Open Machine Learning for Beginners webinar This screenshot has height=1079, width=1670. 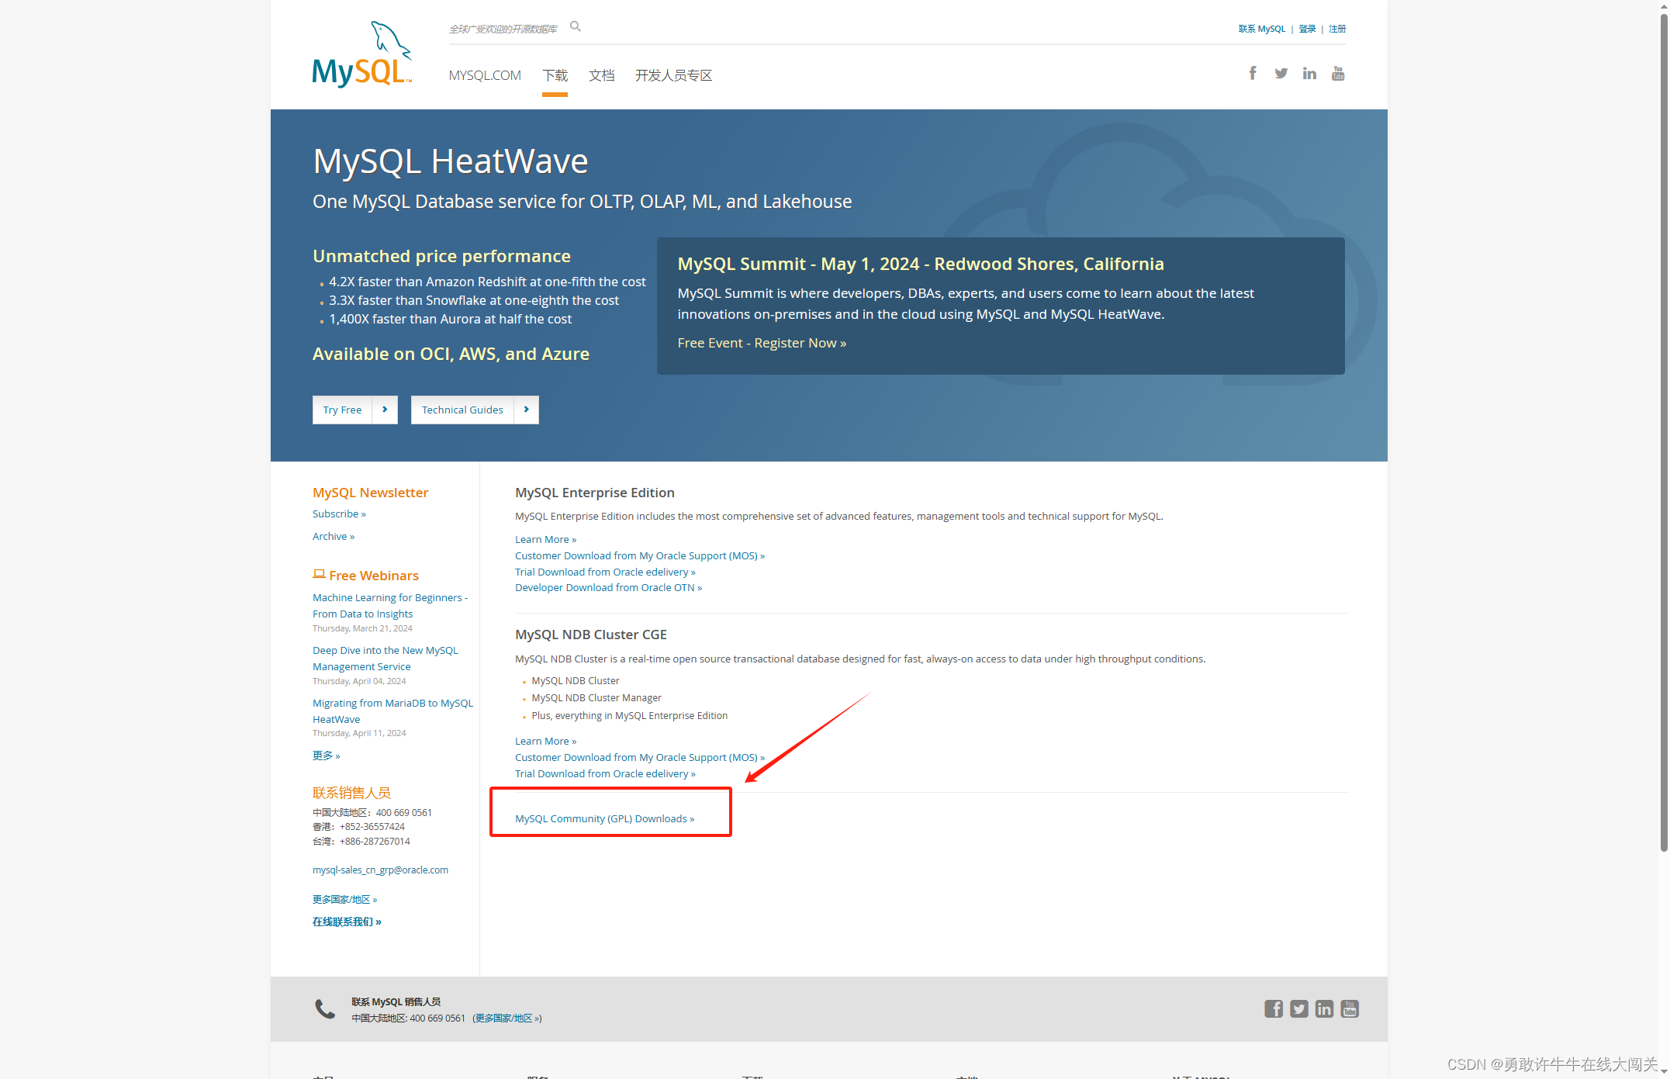pos(390,606)
